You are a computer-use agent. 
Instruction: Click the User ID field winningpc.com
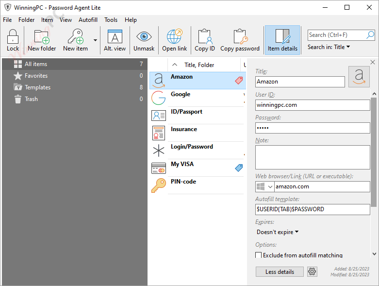[313, 105]
